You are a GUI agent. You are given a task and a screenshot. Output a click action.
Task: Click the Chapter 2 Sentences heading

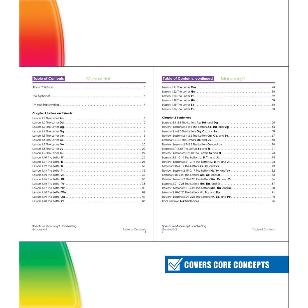pos(176,118)
